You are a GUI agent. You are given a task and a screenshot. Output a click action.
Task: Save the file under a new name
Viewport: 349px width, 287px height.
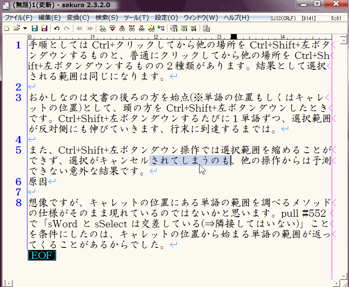point(43,28)
